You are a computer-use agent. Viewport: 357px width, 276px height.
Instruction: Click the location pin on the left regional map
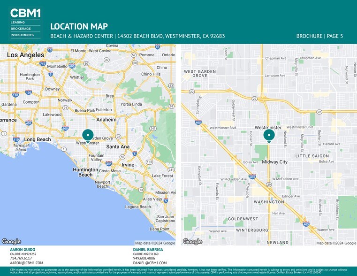(88, 135)
